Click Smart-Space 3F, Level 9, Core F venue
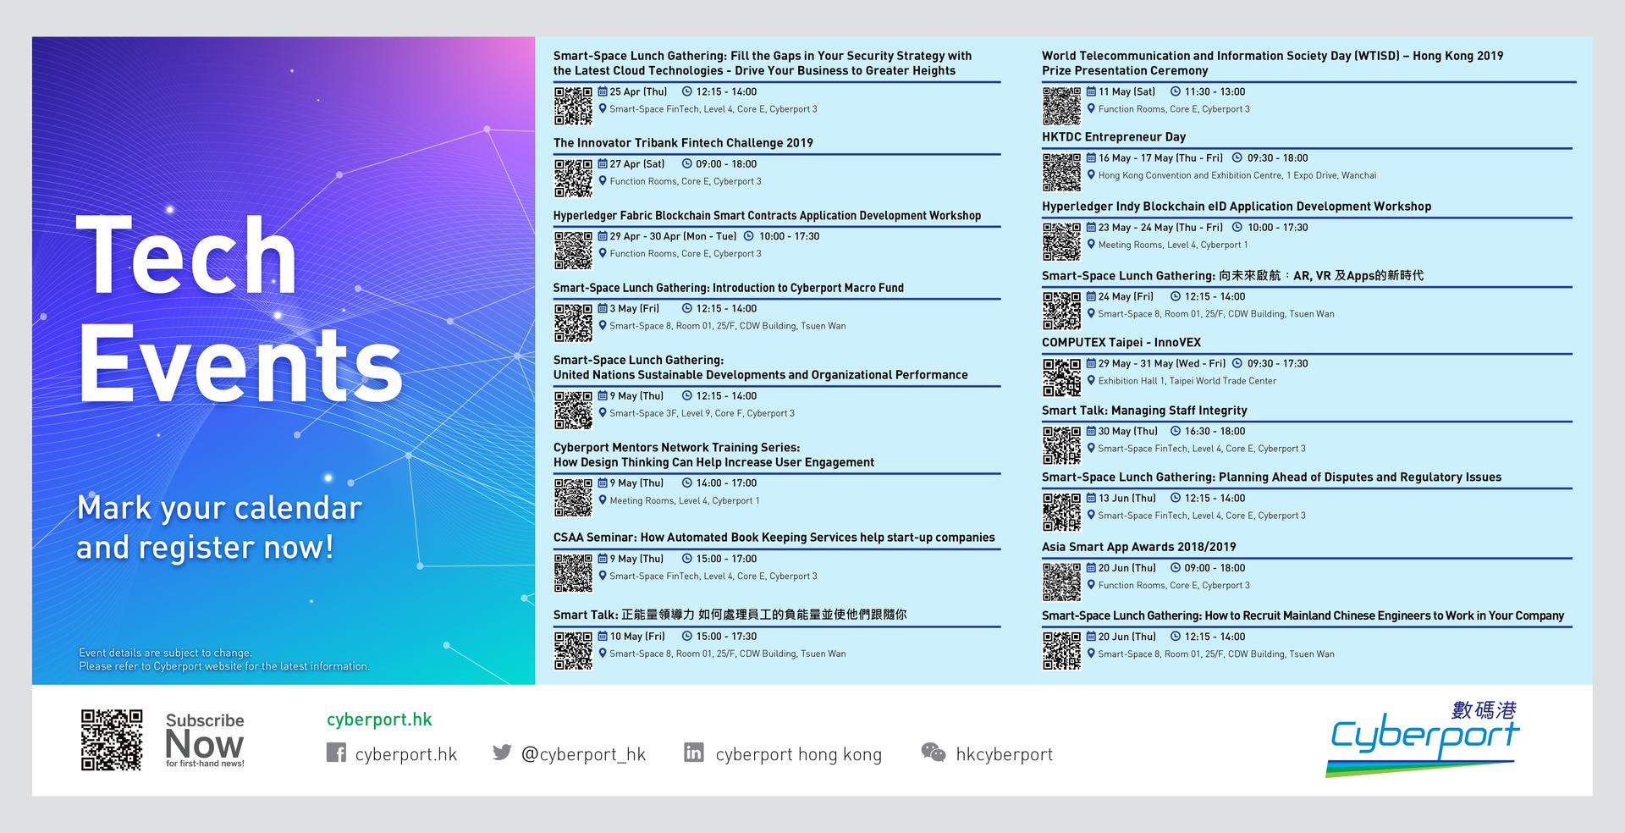1625x833 pixels. coord(702,414)
